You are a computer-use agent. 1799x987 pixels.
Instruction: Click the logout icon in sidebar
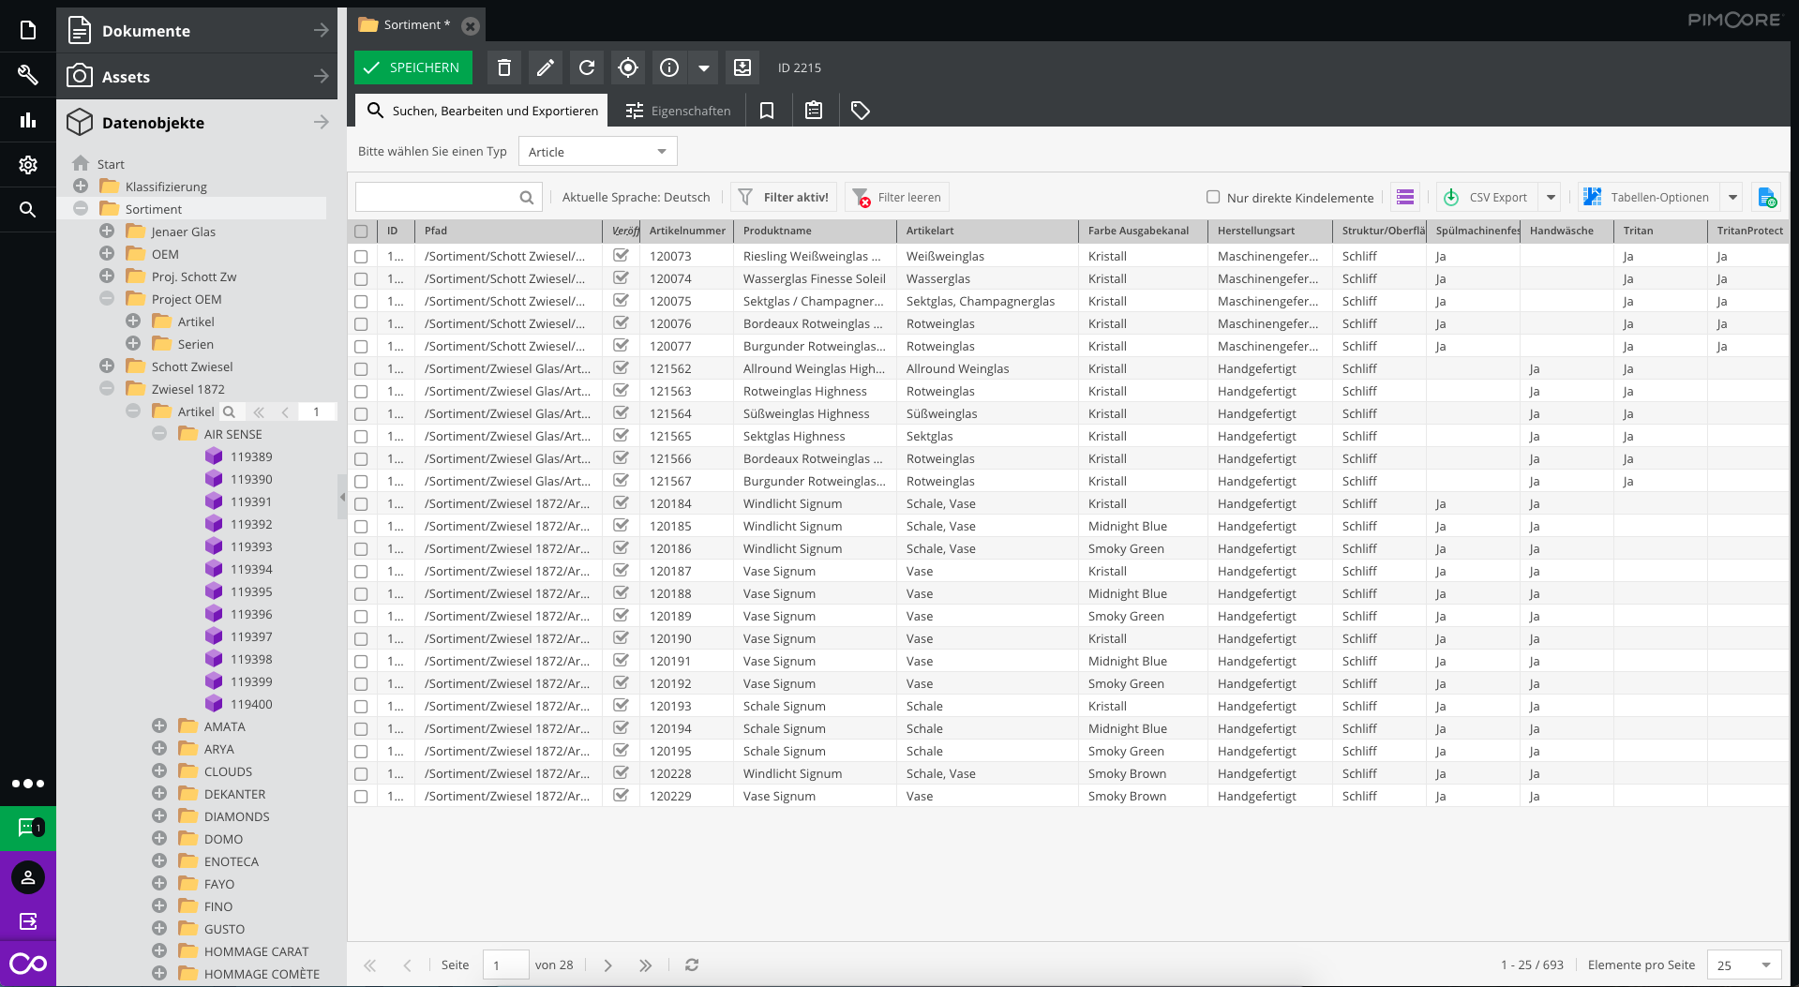(28, 921)
